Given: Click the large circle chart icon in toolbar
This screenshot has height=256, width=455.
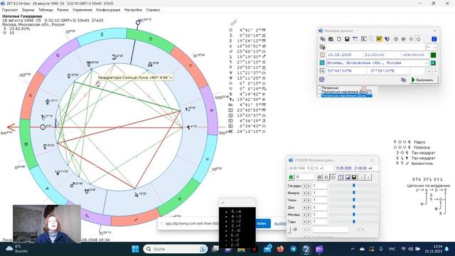Looking at the screenshot, I should click(x=419, y=39).
